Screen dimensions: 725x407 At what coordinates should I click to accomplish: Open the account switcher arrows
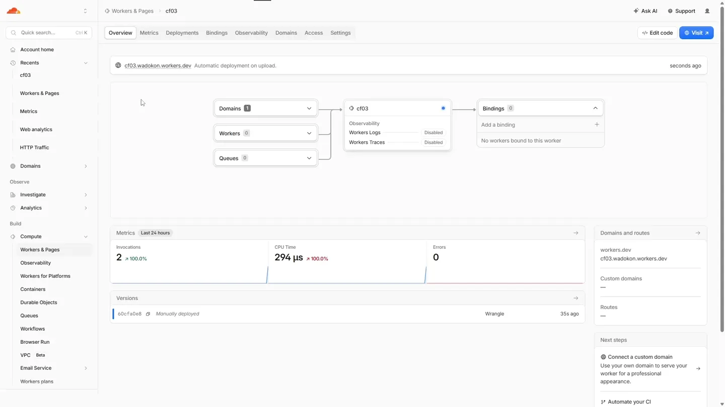pyautogui.click(x=85, y=11)
